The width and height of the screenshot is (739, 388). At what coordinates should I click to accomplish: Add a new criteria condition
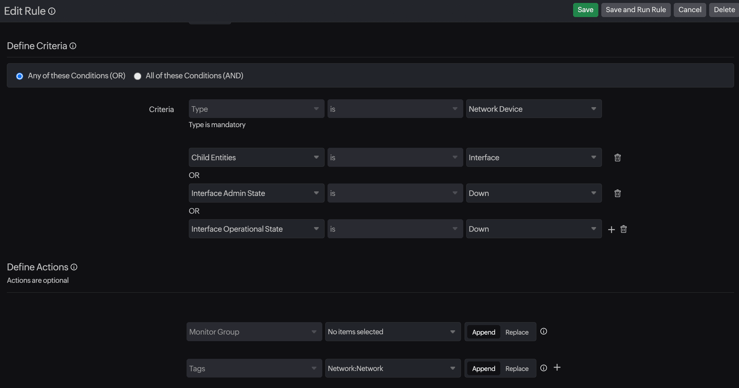(x=611, y=229)
